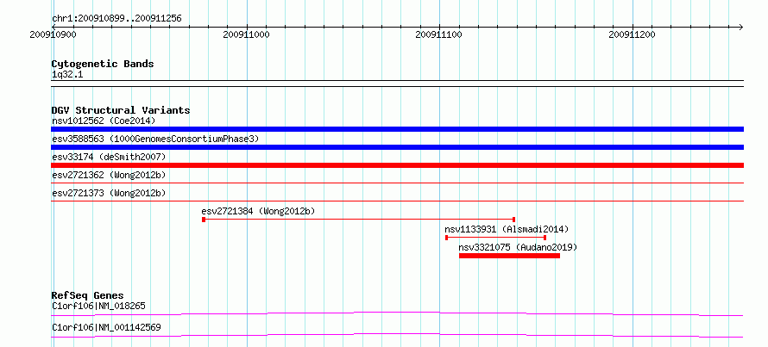
Task: Click ruler position label 200911000
Action: 246,35
